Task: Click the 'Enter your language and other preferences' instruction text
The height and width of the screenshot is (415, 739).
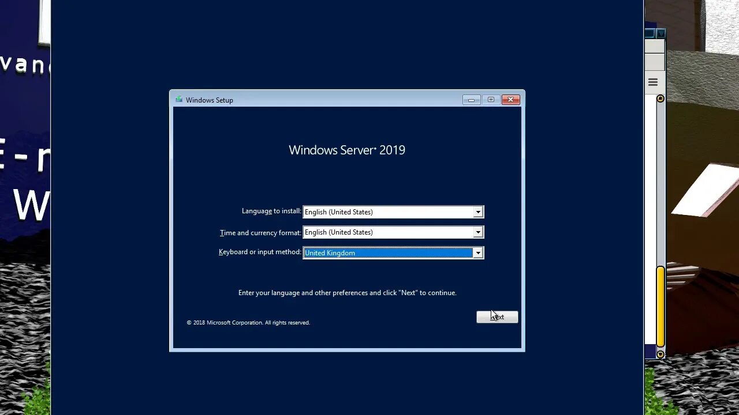Action: tap(347, 293)
